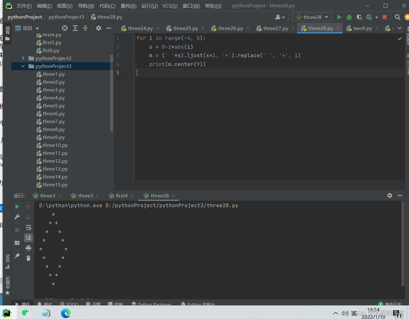Clear console with trash icon
This screenshot has width=409, height=319.
point(28,258)
